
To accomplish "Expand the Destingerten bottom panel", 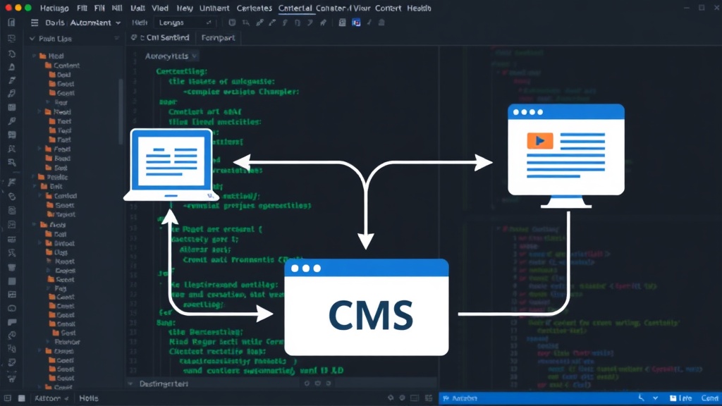I will [x=130, y=383].
